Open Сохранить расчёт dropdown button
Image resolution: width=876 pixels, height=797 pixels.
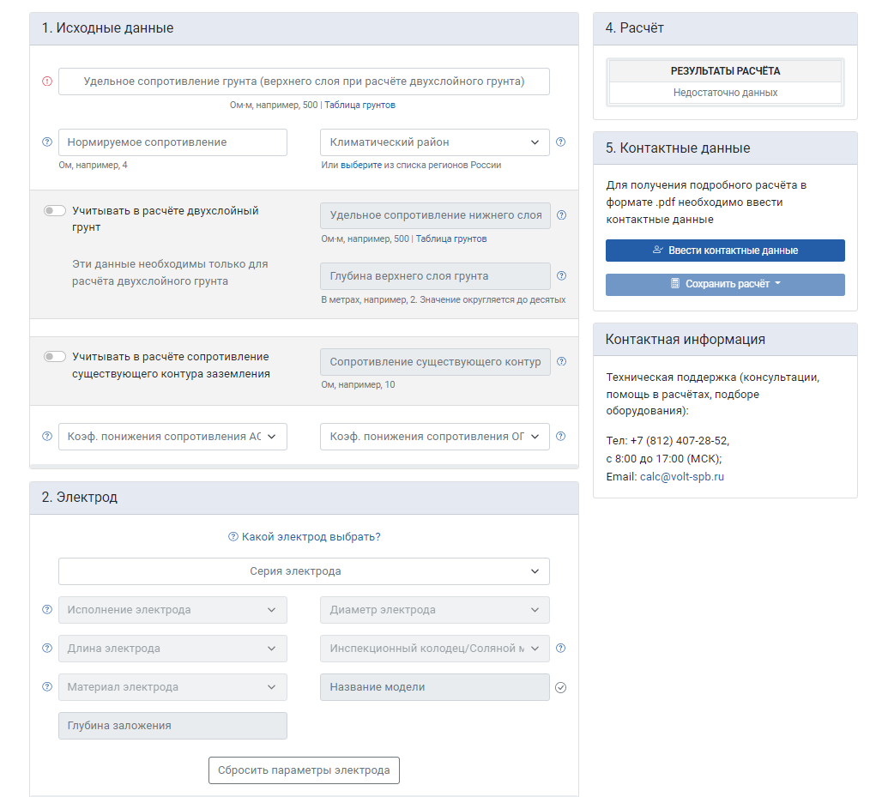tap(725, 284)
